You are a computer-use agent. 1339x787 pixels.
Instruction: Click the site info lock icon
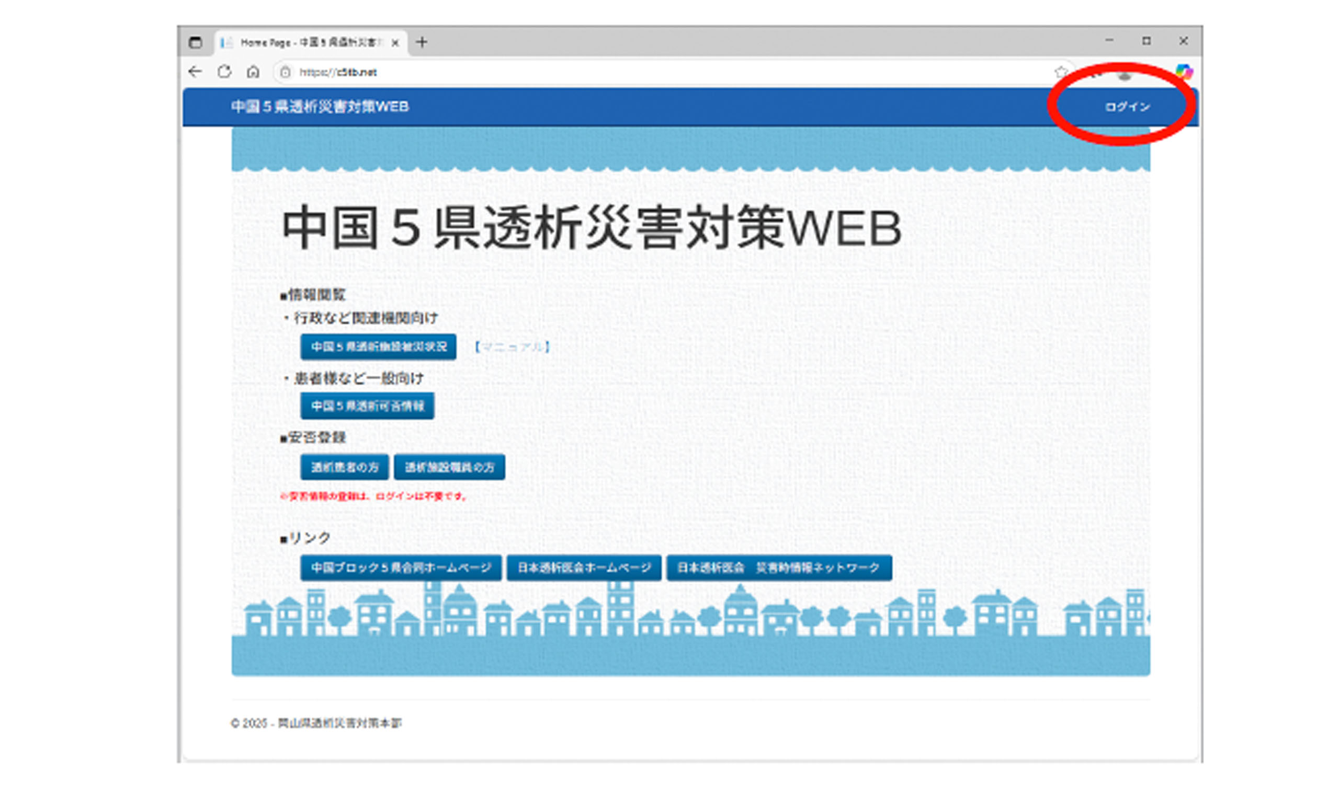tap(286, 72)
